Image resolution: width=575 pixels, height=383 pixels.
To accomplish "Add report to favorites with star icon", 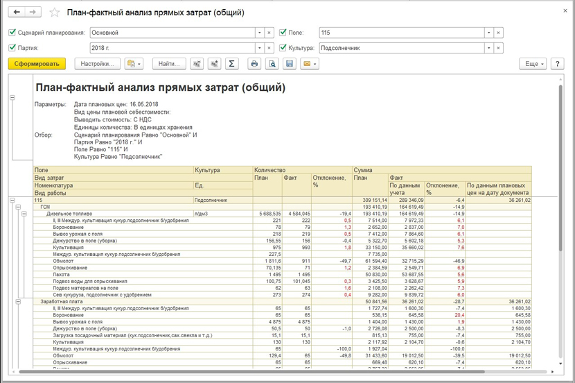I will pyautogui.click(x=55, y=13).
